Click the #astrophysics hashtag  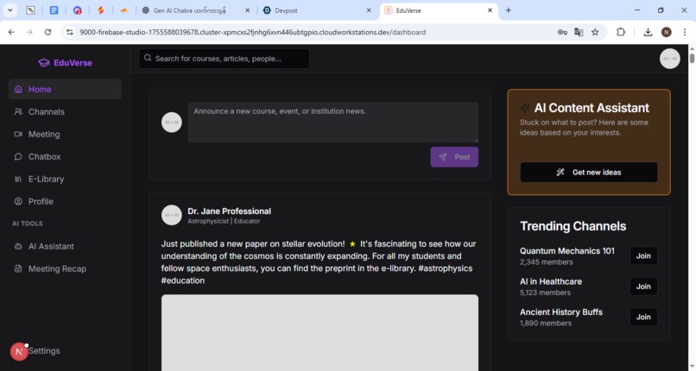pyautogui.click(x=446, y=268)
